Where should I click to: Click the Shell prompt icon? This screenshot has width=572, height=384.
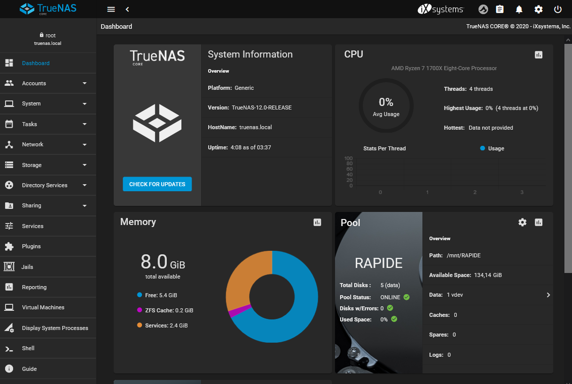pos(9,349)
